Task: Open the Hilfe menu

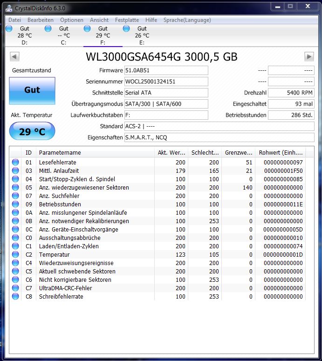Action: [x=151, y=20]
